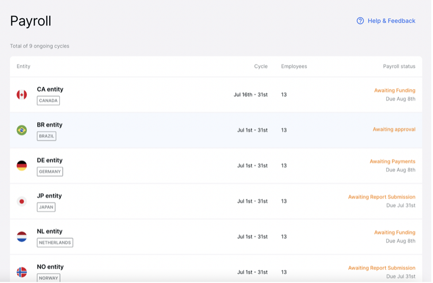Select the NO entity name
This screenshot has height=283, width=433.
coord(50,267)
